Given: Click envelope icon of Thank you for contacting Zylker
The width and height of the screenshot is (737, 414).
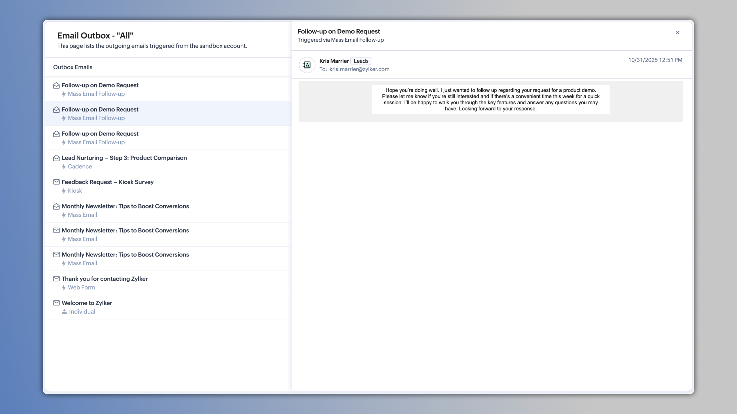Looking at the screenshot, I should click(x=56, y=279).
